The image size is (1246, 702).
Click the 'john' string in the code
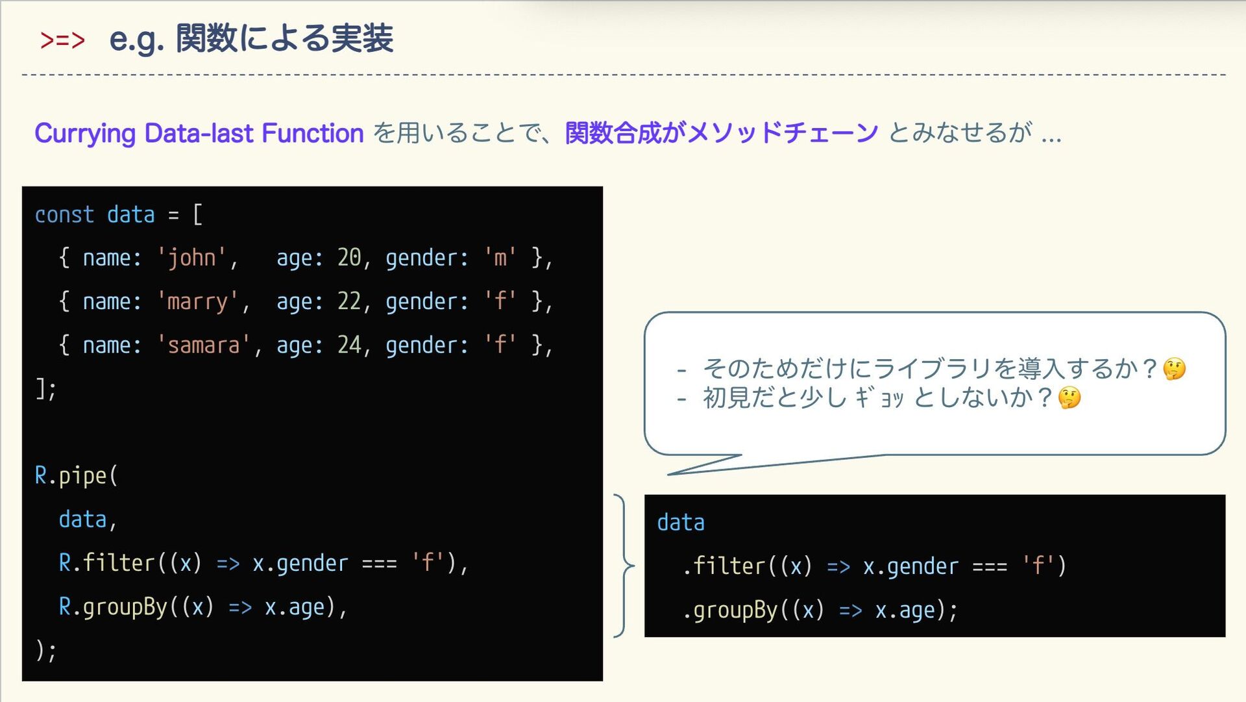tap(191, 258)
